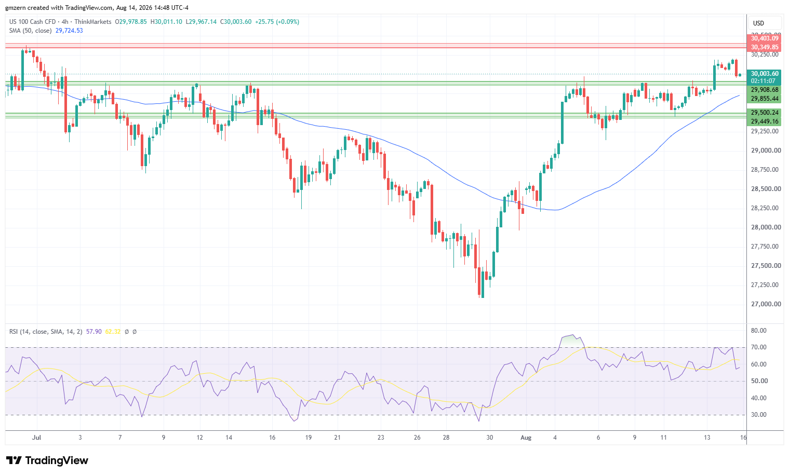Select the RSI axis 50.00 label
789x476 pixels.
(x=759, y=381)
